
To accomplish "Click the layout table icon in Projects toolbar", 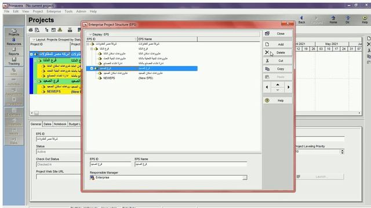I will coord(53,30).
